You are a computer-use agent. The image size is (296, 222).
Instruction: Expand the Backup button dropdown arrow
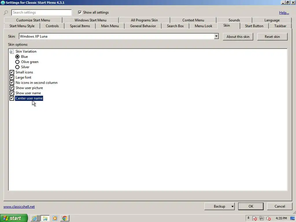[x=232, y=206]
